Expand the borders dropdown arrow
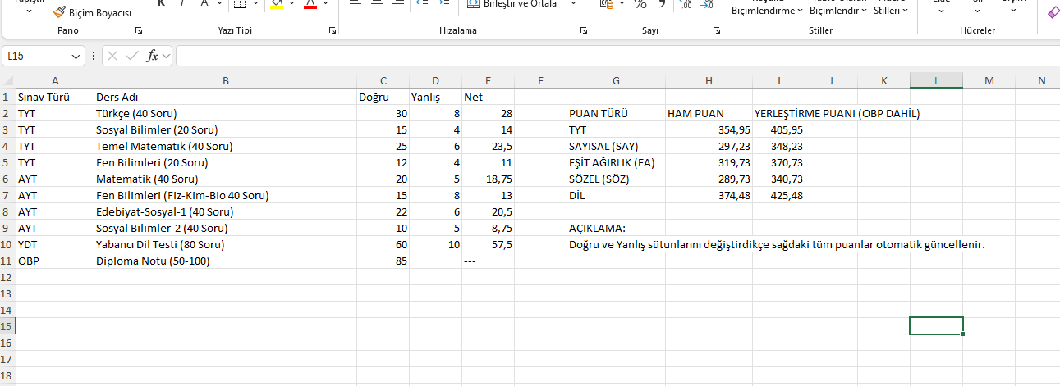Image resolution: width=1060 pixels, height=386 pixels. (x=256, y=4)
